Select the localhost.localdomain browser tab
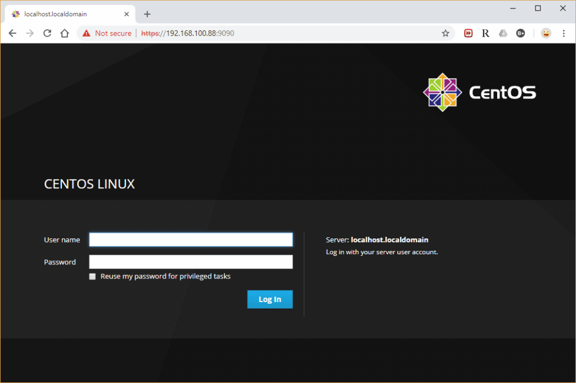Screen dimensions: 576x383 [70, 14]
